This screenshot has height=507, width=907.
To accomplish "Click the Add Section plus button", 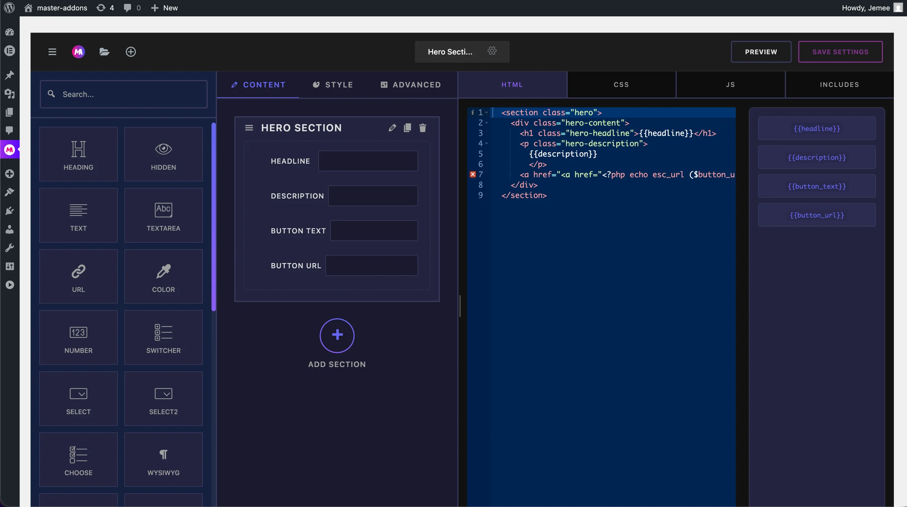I will pos(337,335).
